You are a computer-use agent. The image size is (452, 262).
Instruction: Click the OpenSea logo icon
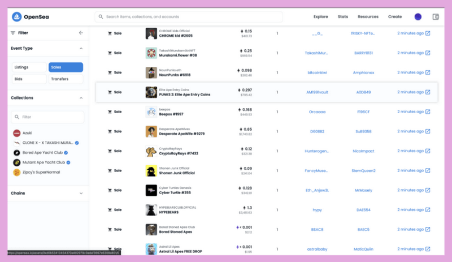point(17,17)
